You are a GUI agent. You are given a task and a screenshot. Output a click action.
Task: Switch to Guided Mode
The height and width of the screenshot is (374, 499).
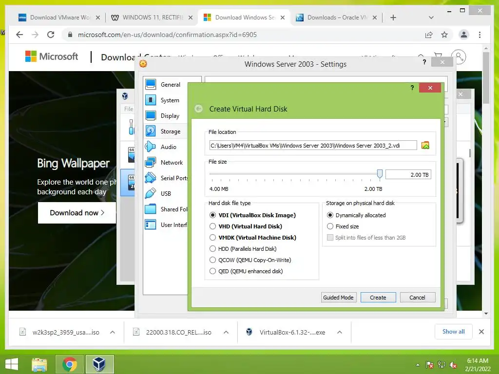tap(338, 298)
